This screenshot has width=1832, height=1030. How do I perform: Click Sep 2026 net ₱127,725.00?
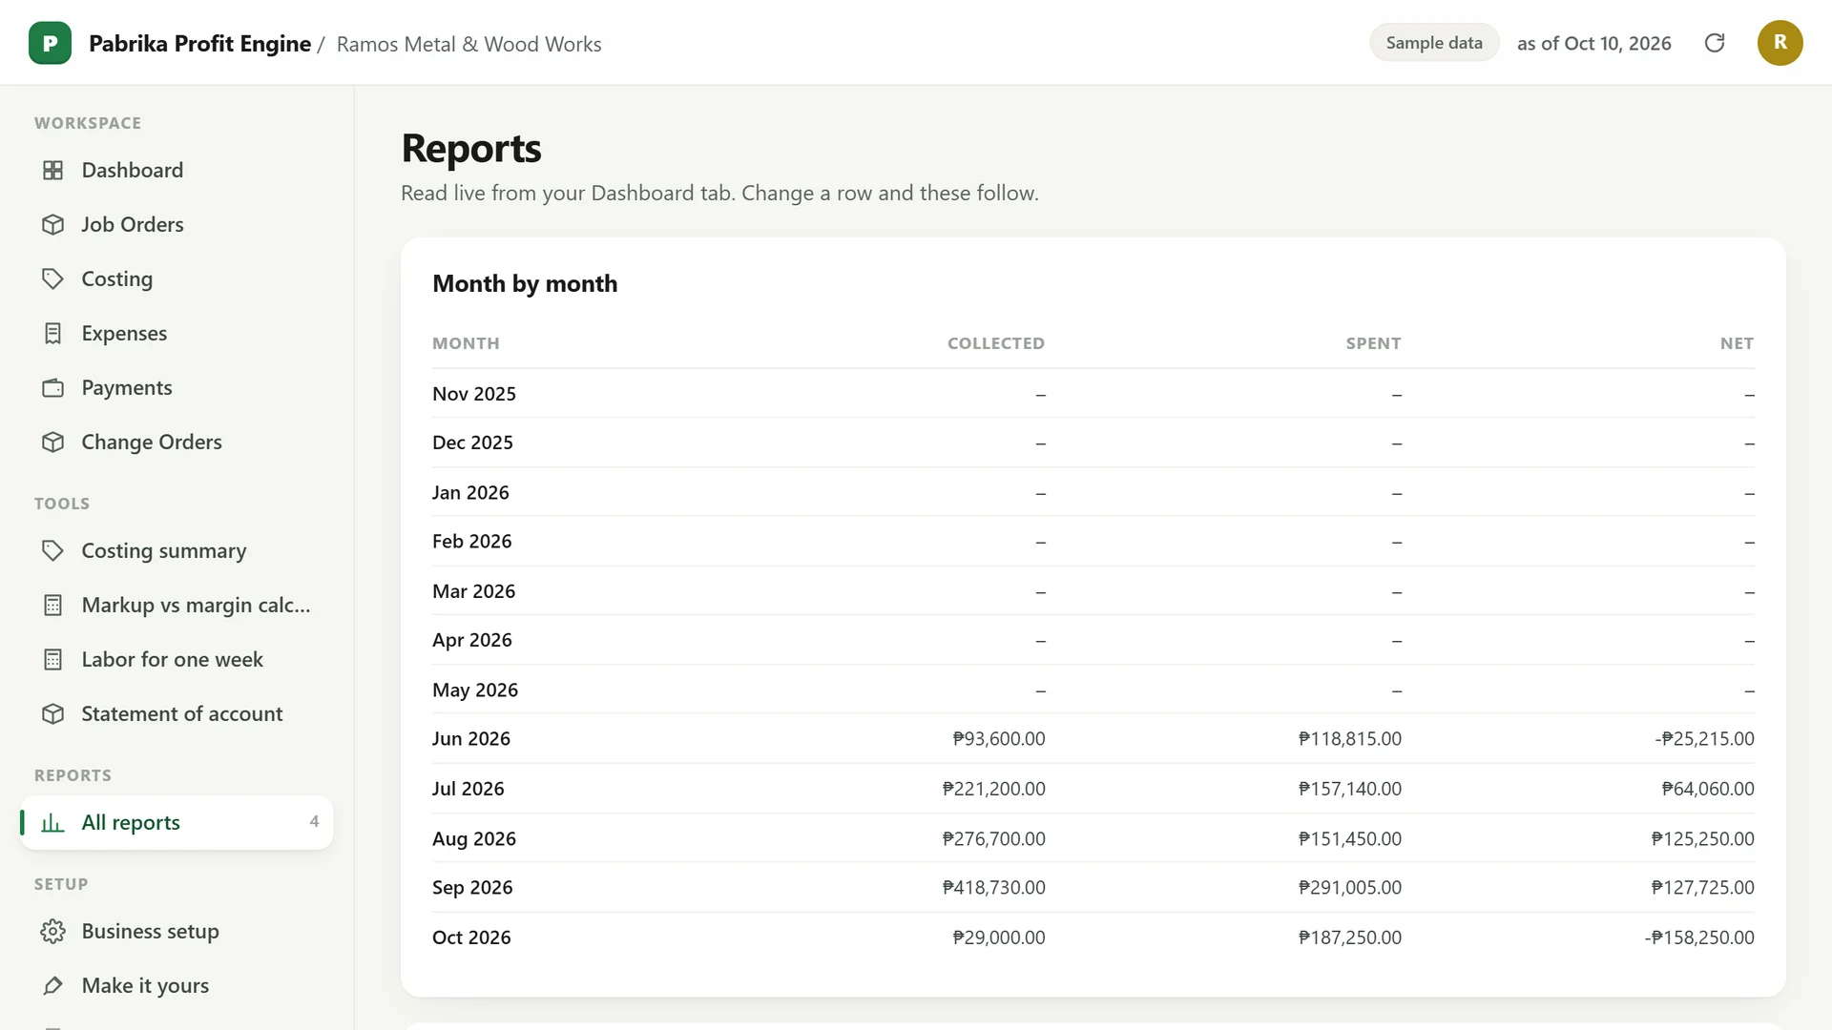pos(1702,887)
